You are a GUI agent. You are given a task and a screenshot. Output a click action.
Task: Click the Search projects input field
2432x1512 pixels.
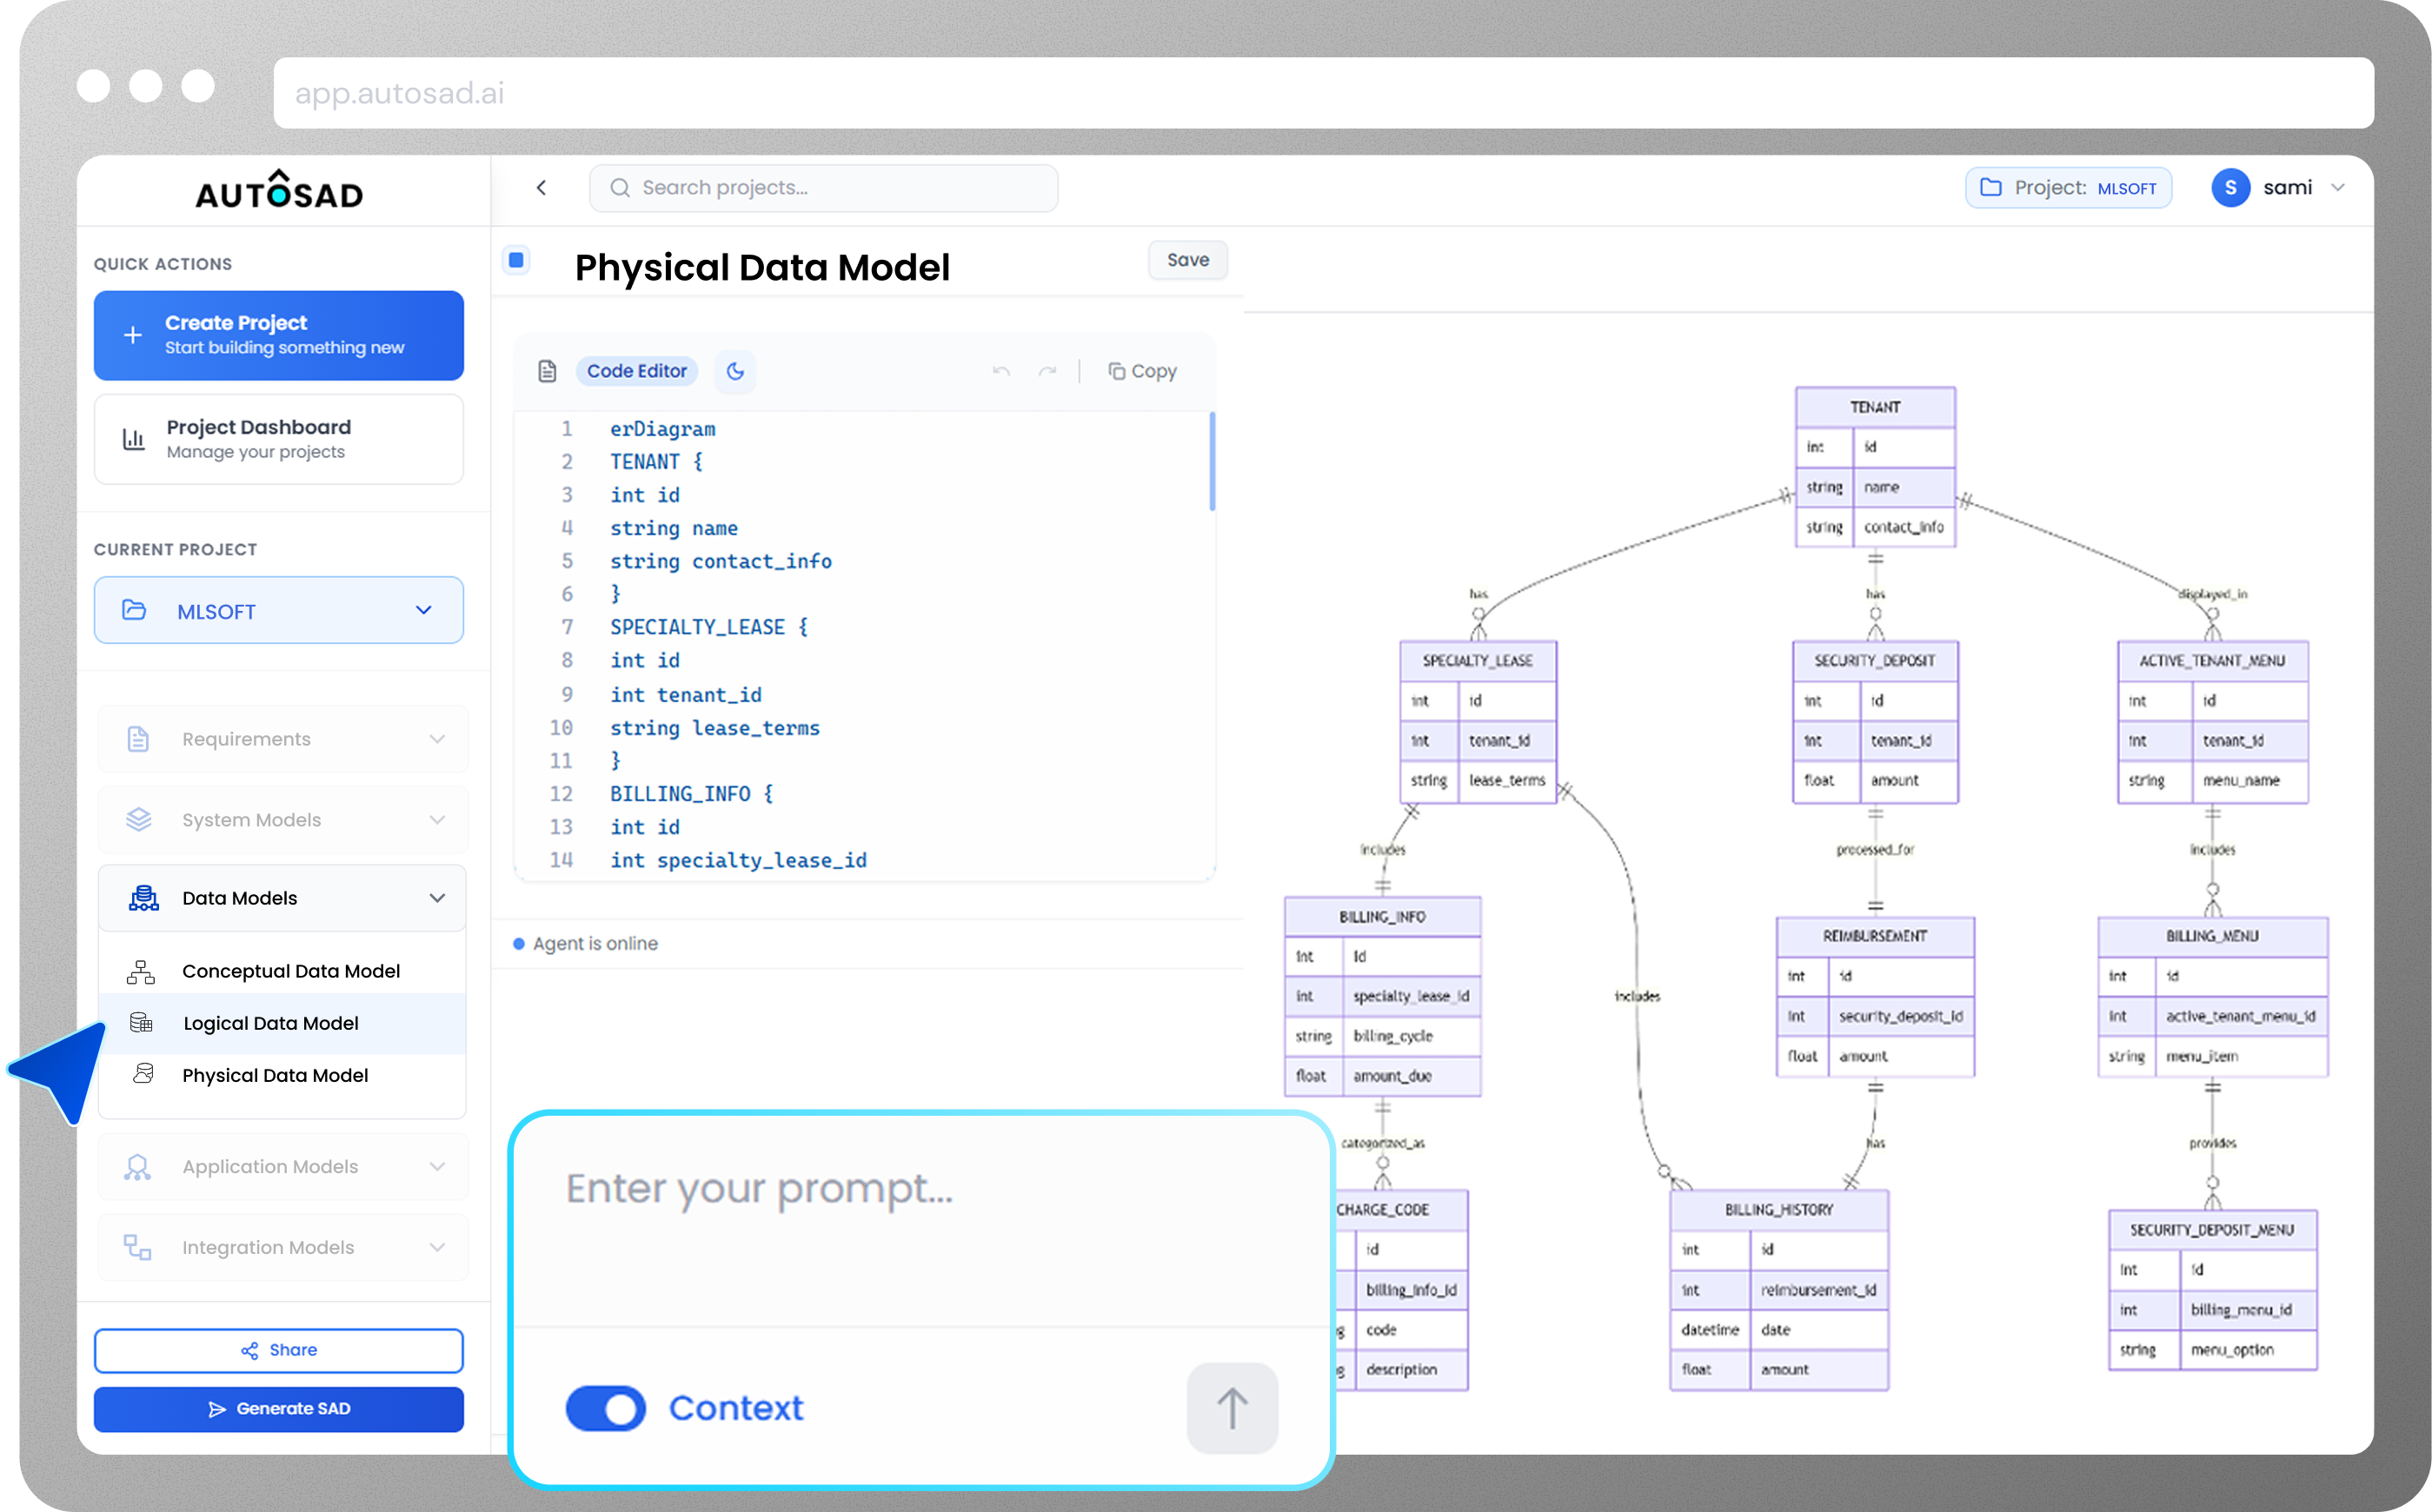(x=823, y=188)
